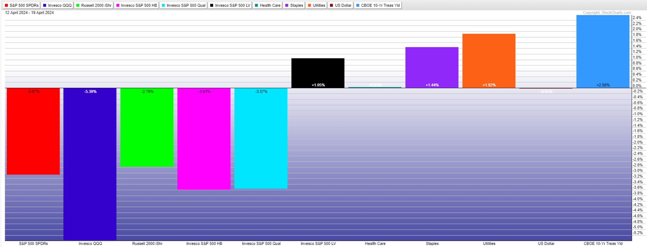This screenshot has height=247, width=647.
Task: Click the Copyright StockCharts.com text
Action: (x=607, y=13)
